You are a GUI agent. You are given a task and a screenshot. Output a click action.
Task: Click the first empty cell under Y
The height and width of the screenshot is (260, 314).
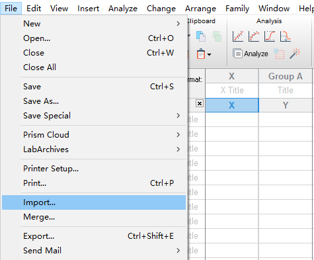286,120
